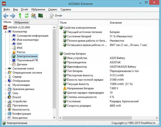Collapse the Компьютер tree node
The image size is (161, 127).
pos(5,32)
